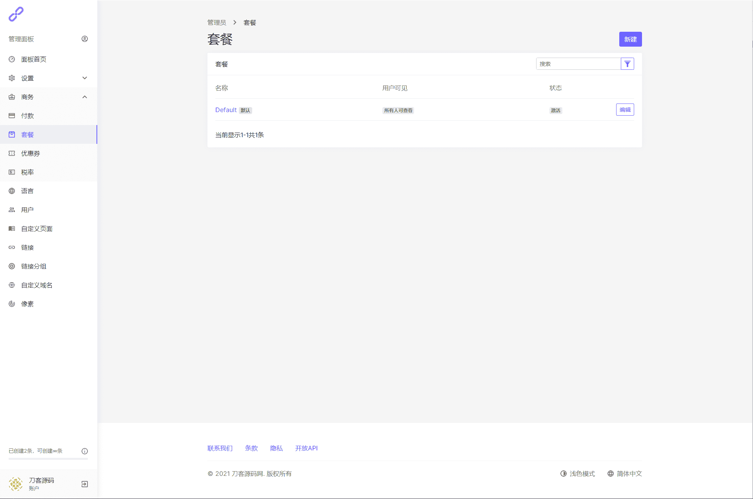Click the 新建 create button
753x499 pixels.
(630, 39)
